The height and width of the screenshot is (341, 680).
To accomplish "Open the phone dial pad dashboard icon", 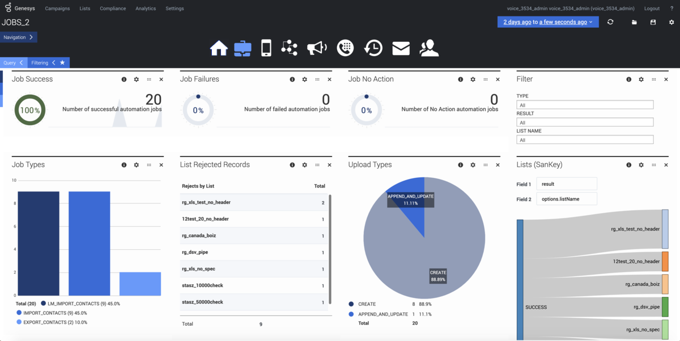I will coord(345,48).
